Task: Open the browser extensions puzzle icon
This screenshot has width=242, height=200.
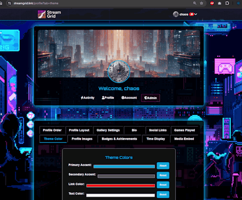Action: [227, 3]
